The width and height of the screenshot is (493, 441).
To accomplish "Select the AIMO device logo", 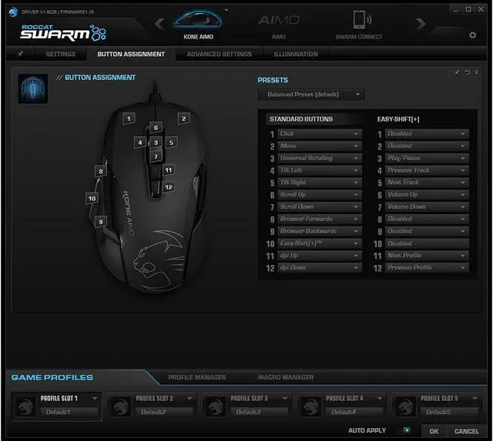I will coord(279,21).
